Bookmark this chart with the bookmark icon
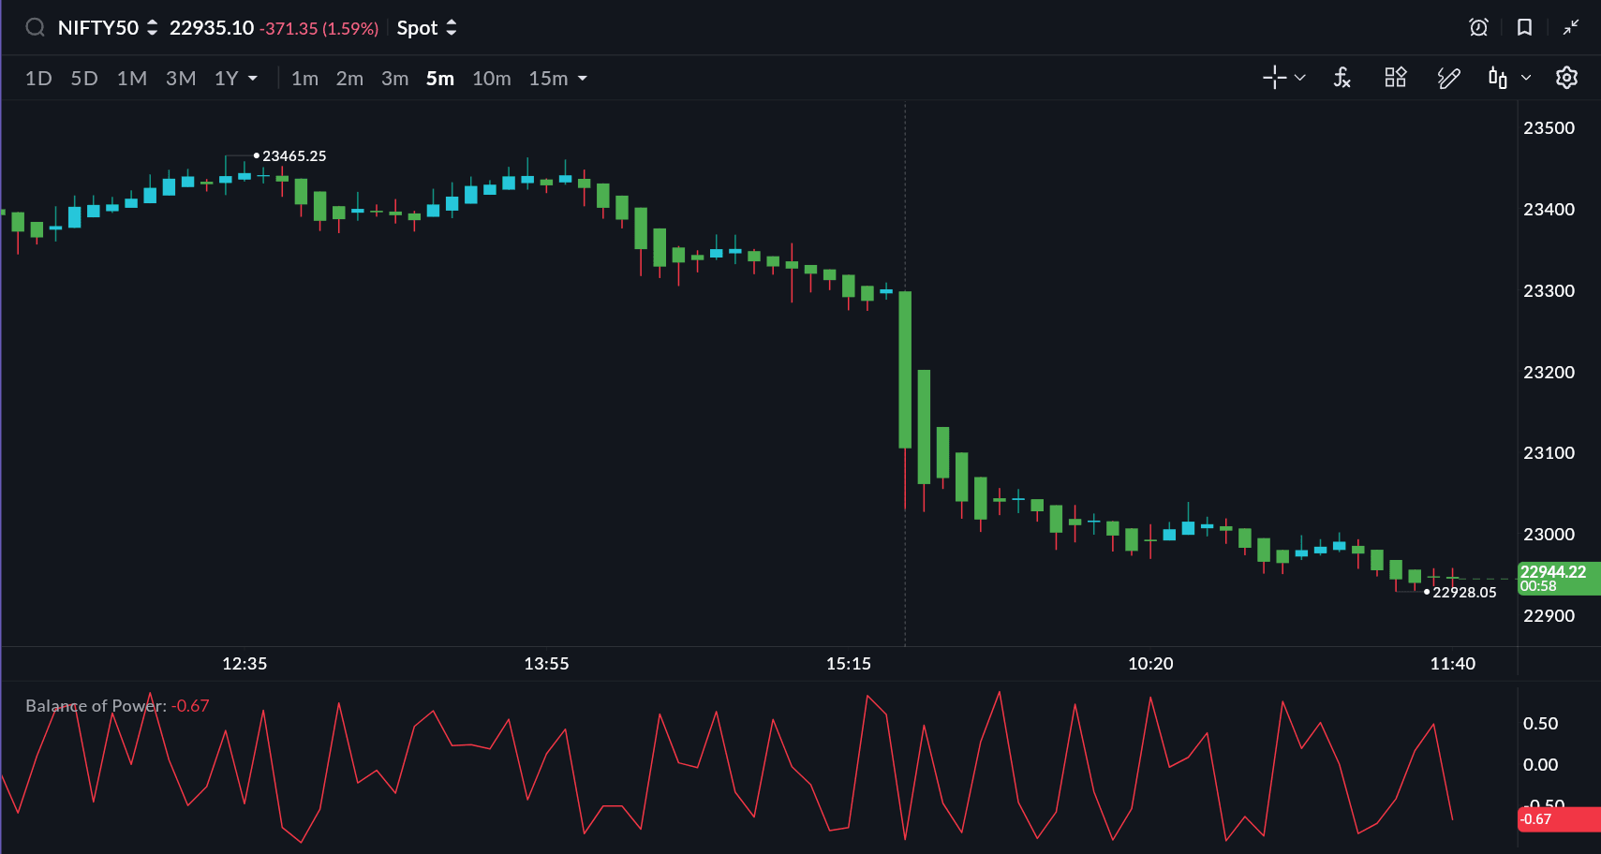The image size is (1601, 854). [x=1524, y=27]
